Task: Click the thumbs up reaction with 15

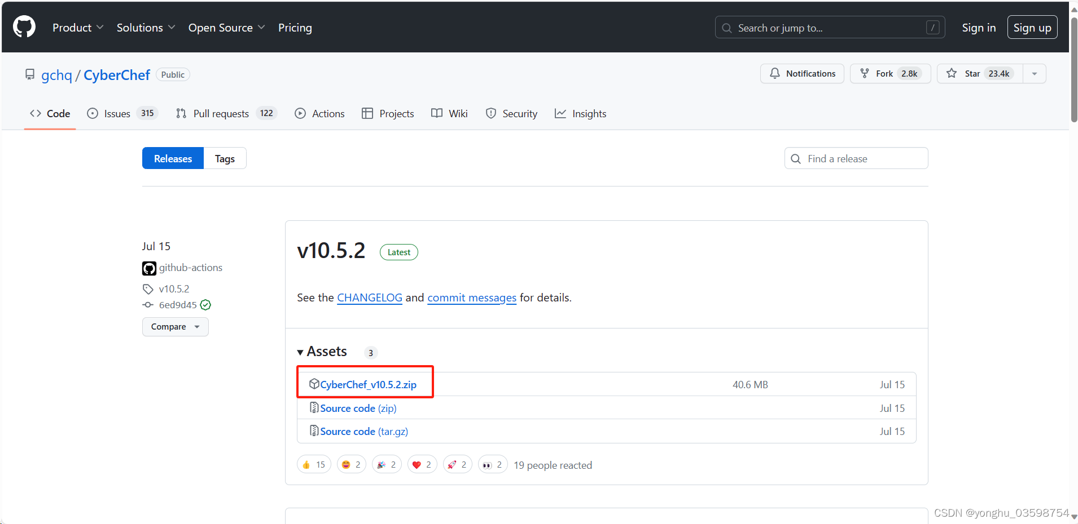Action: pyautogui.click(x=314, y=465)
